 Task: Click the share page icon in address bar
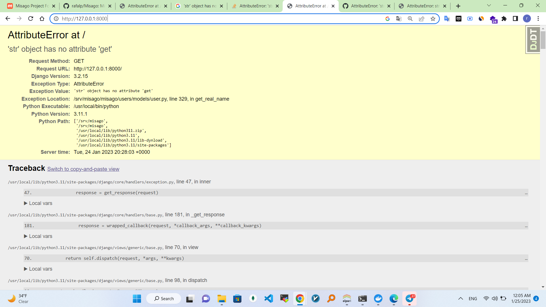tap(421, 19)
